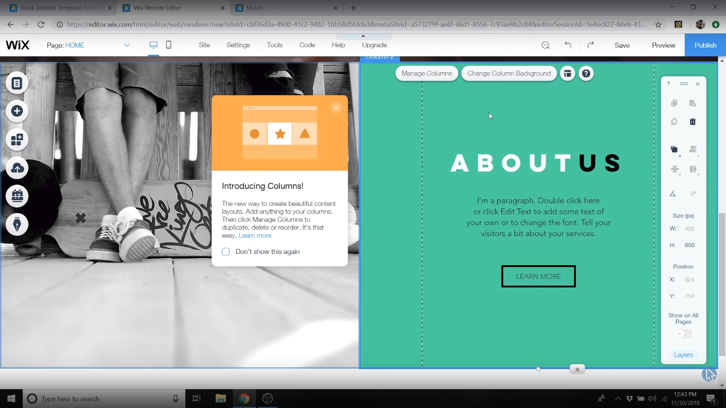Expand the Page HOME dropdown
Screen dimensions: 726x408
127,45
